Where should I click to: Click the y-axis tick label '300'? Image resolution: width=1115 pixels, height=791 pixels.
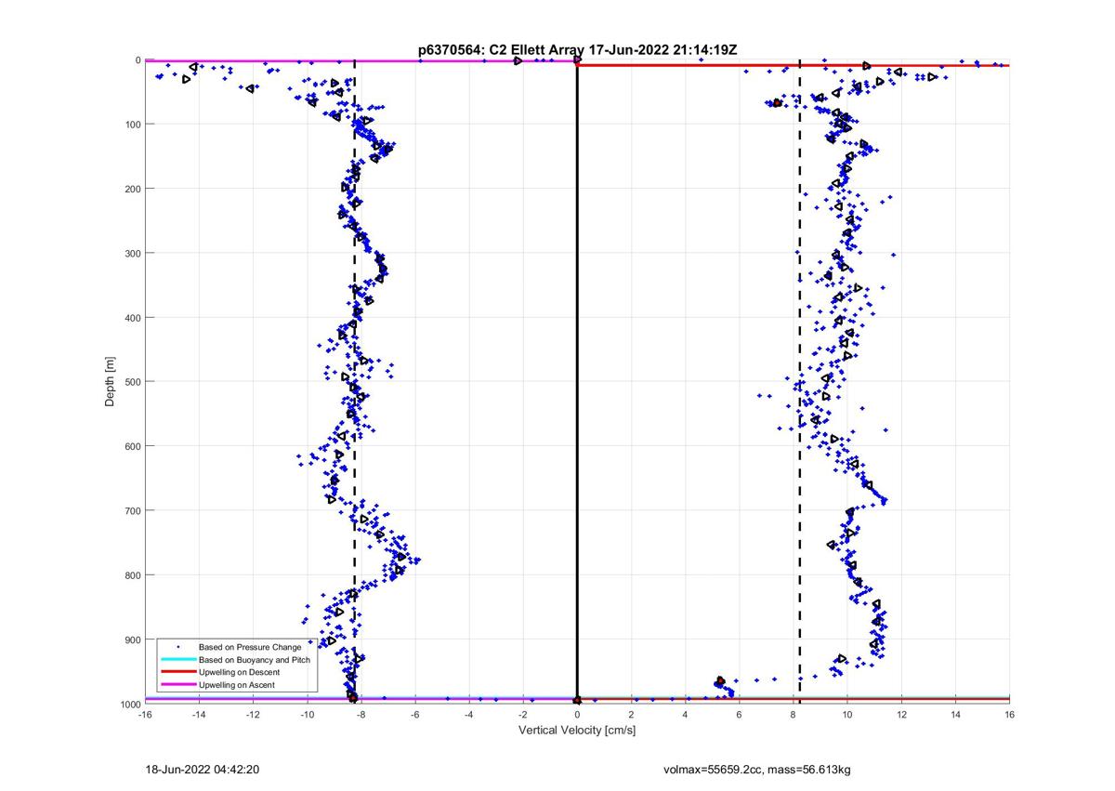point(132,253)
